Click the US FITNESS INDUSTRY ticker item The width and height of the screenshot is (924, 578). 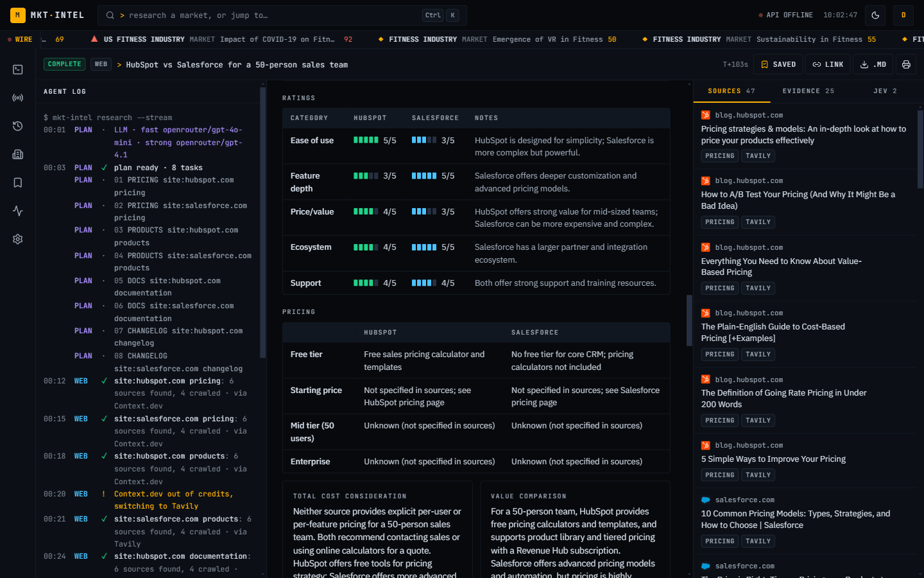(222, 39)
